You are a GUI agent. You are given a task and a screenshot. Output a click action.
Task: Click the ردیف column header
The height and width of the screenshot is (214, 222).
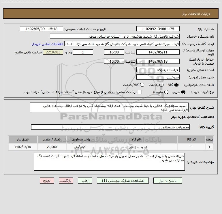coord(209,139)
